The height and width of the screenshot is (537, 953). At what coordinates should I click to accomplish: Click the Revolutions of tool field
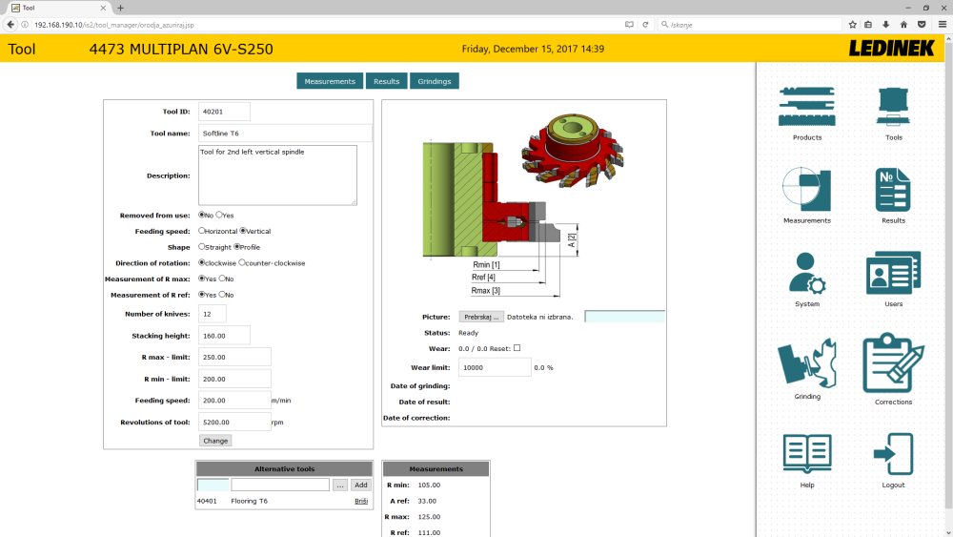click(x=234, y=422)
